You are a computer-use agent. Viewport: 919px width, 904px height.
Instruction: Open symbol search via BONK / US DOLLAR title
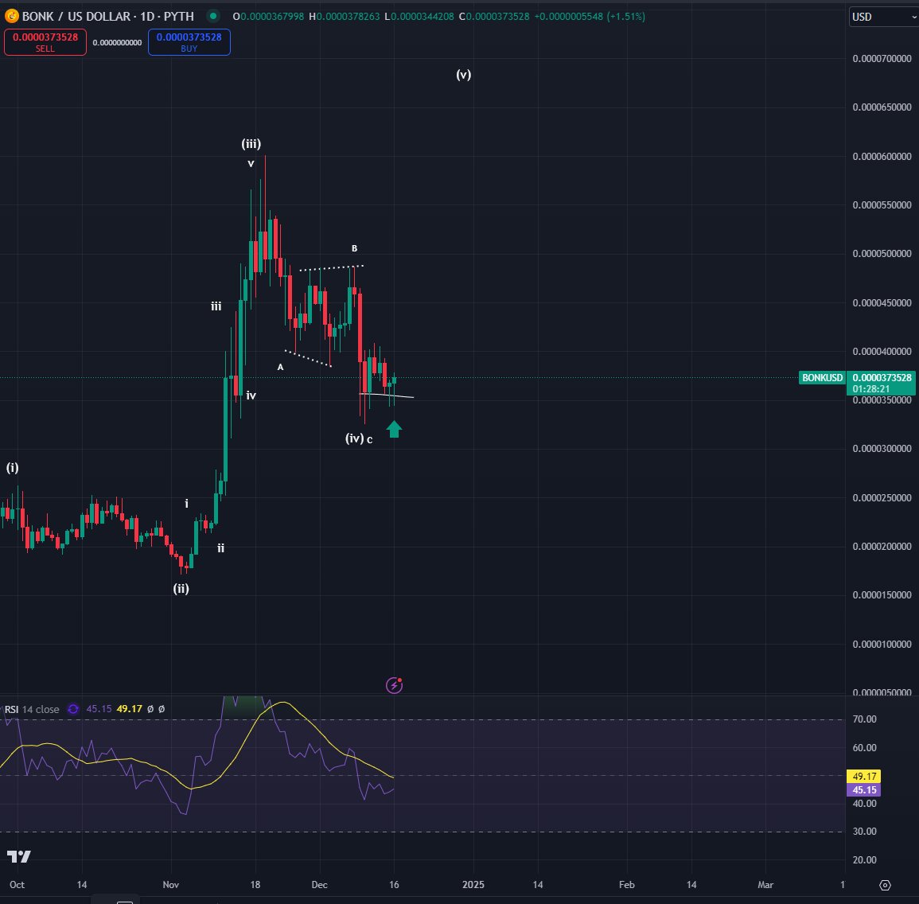(108, 17)
